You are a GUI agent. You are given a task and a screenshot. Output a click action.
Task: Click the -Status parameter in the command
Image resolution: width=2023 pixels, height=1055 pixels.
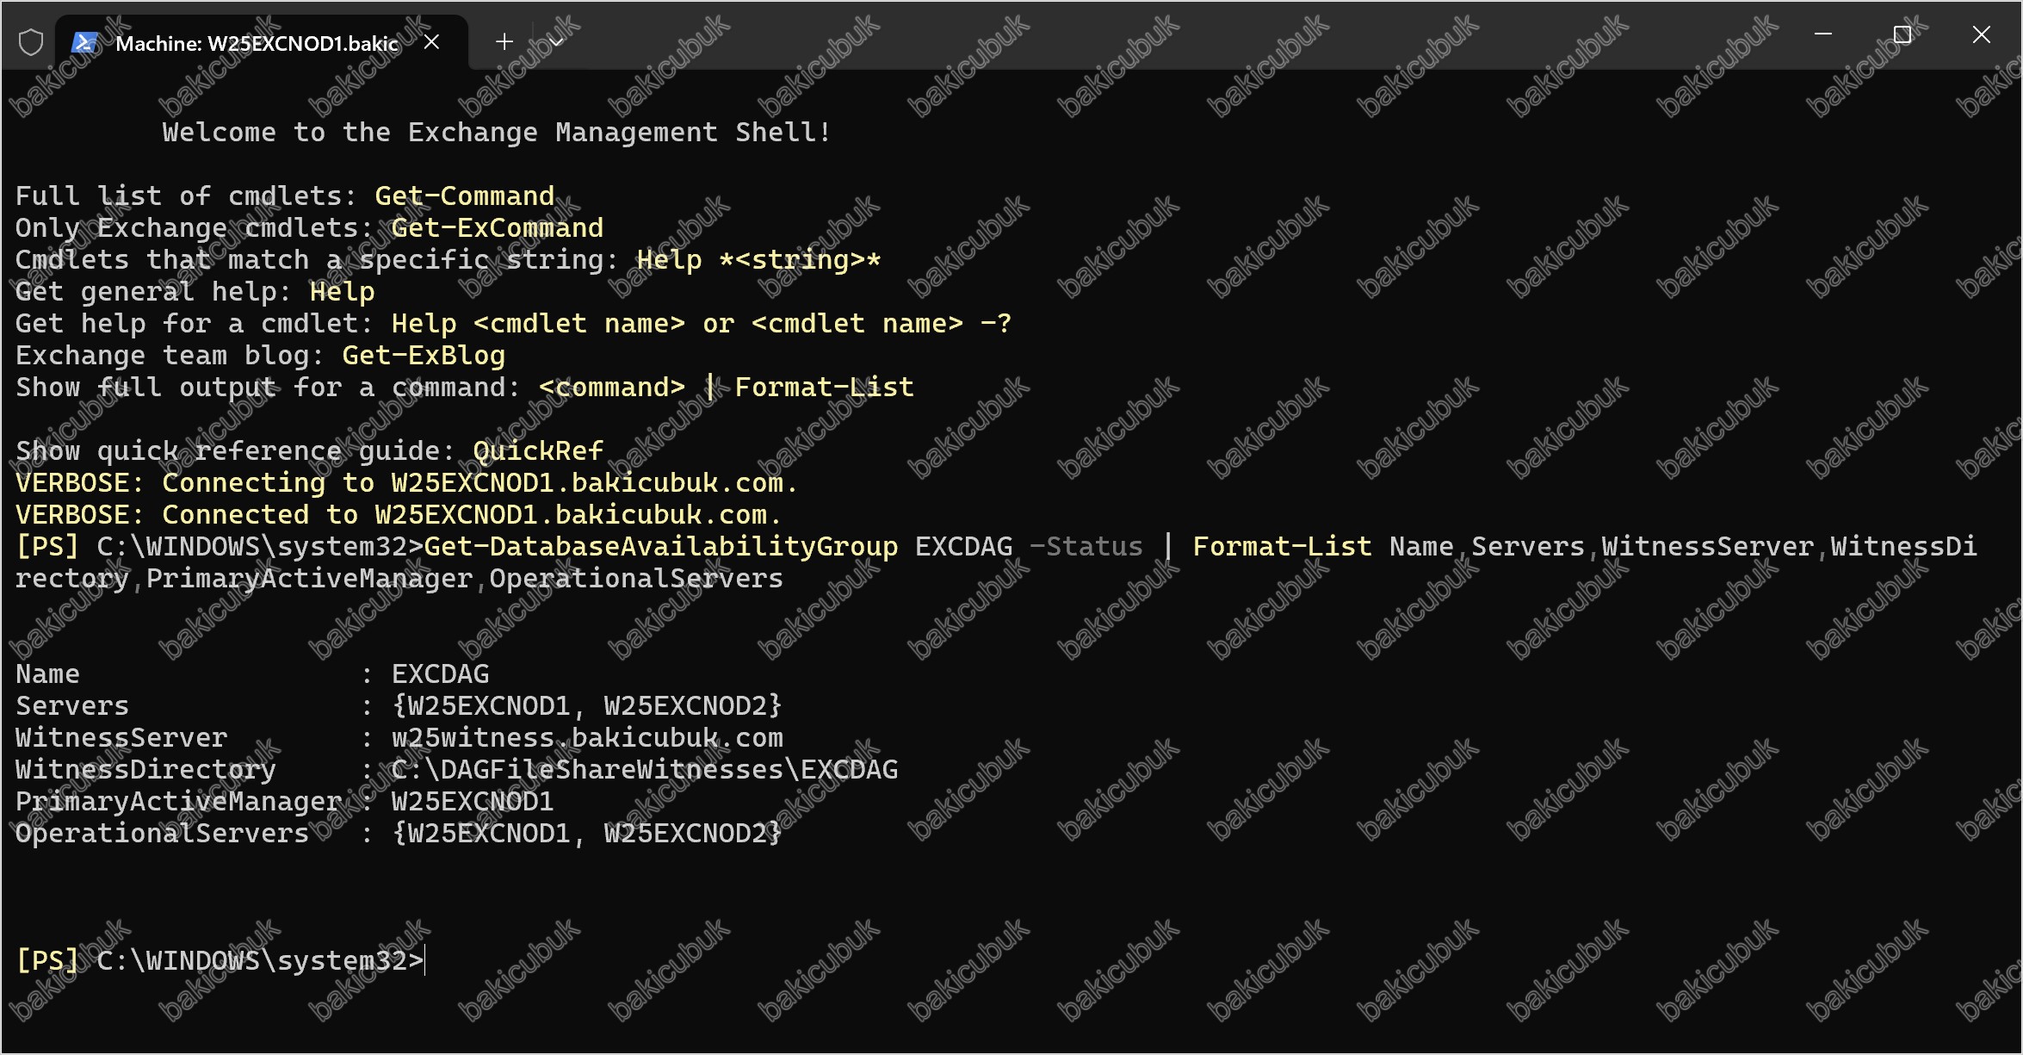1086,547
